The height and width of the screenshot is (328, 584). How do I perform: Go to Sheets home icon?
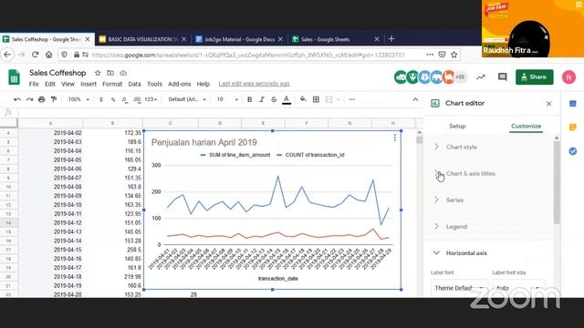click(14, 77)
